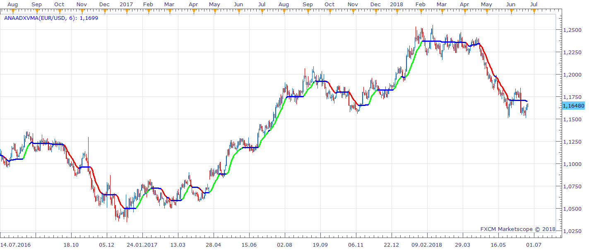Click the 13.03 date on time axis
The height and width of the screenshot is (250, 589).
pos(178,245)
